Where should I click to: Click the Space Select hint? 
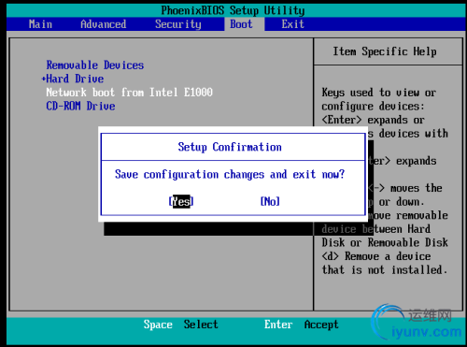(180, 325)
